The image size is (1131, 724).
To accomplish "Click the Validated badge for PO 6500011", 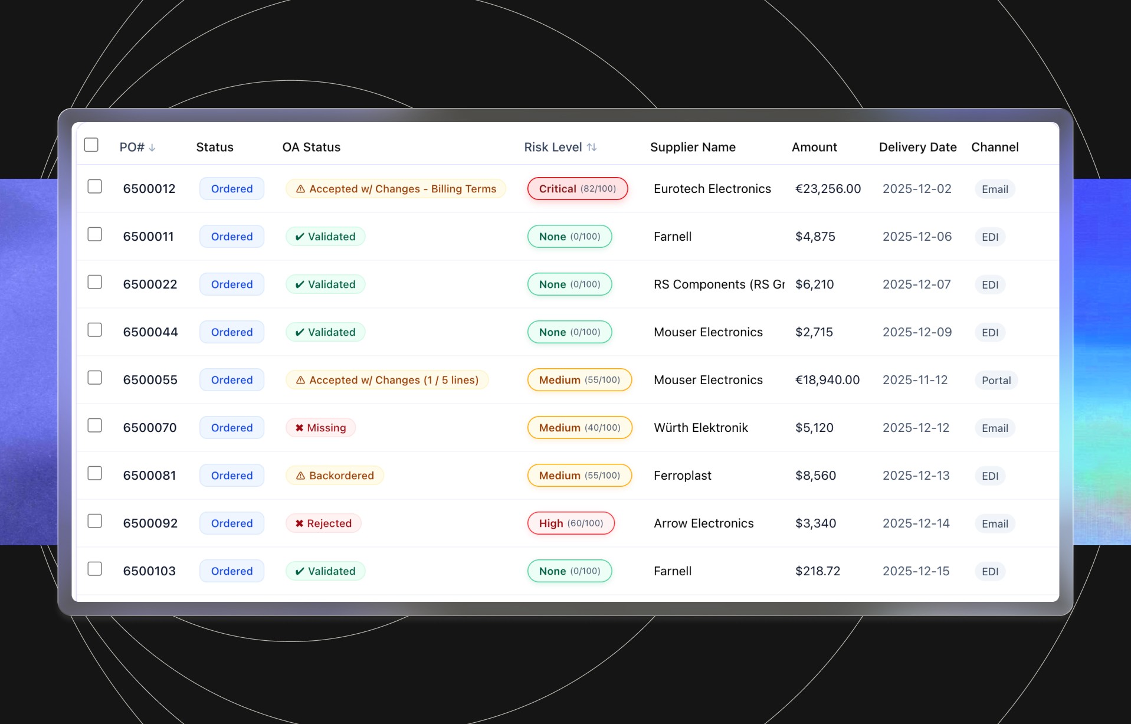I will [326, 237].
